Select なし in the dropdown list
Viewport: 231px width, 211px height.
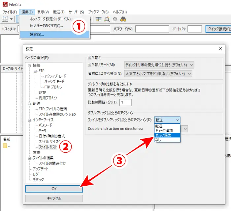[167, 140]
